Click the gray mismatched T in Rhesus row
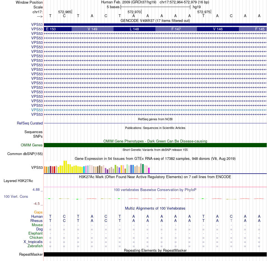The width and height of the screenshot is (267, 261). (x=231, y=221)
